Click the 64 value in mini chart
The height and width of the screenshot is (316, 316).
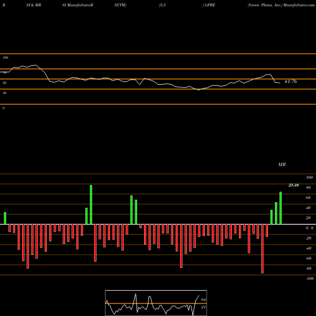tap(204, 300)
